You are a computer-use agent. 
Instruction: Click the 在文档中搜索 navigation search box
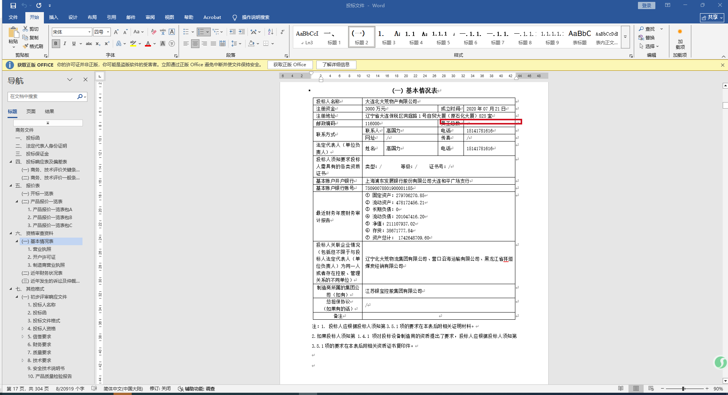coord(42,96)
